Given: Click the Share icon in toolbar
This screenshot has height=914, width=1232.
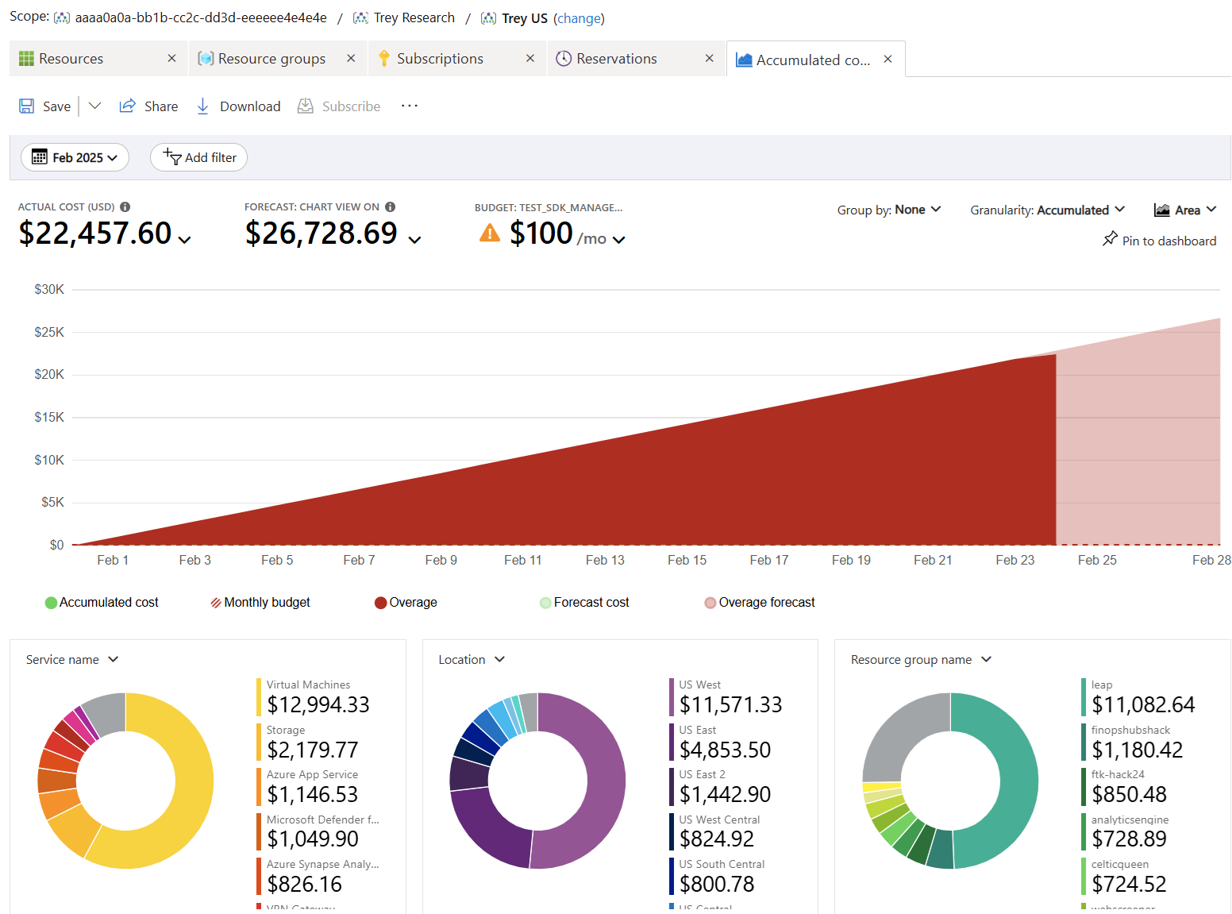Looking at the screenshot, I should [x=127, y=106].
